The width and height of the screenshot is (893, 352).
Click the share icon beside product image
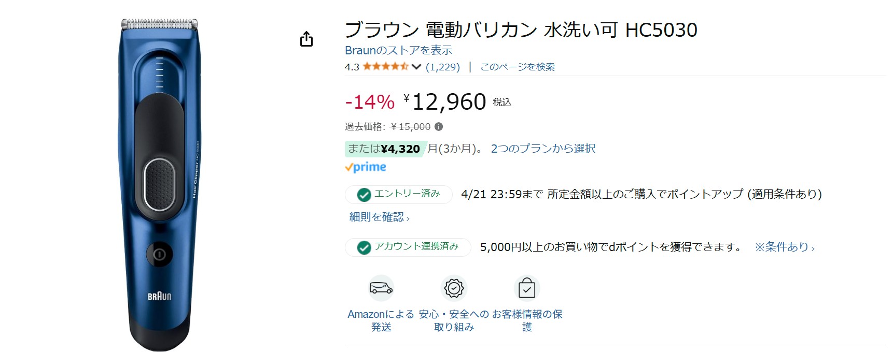306,39
